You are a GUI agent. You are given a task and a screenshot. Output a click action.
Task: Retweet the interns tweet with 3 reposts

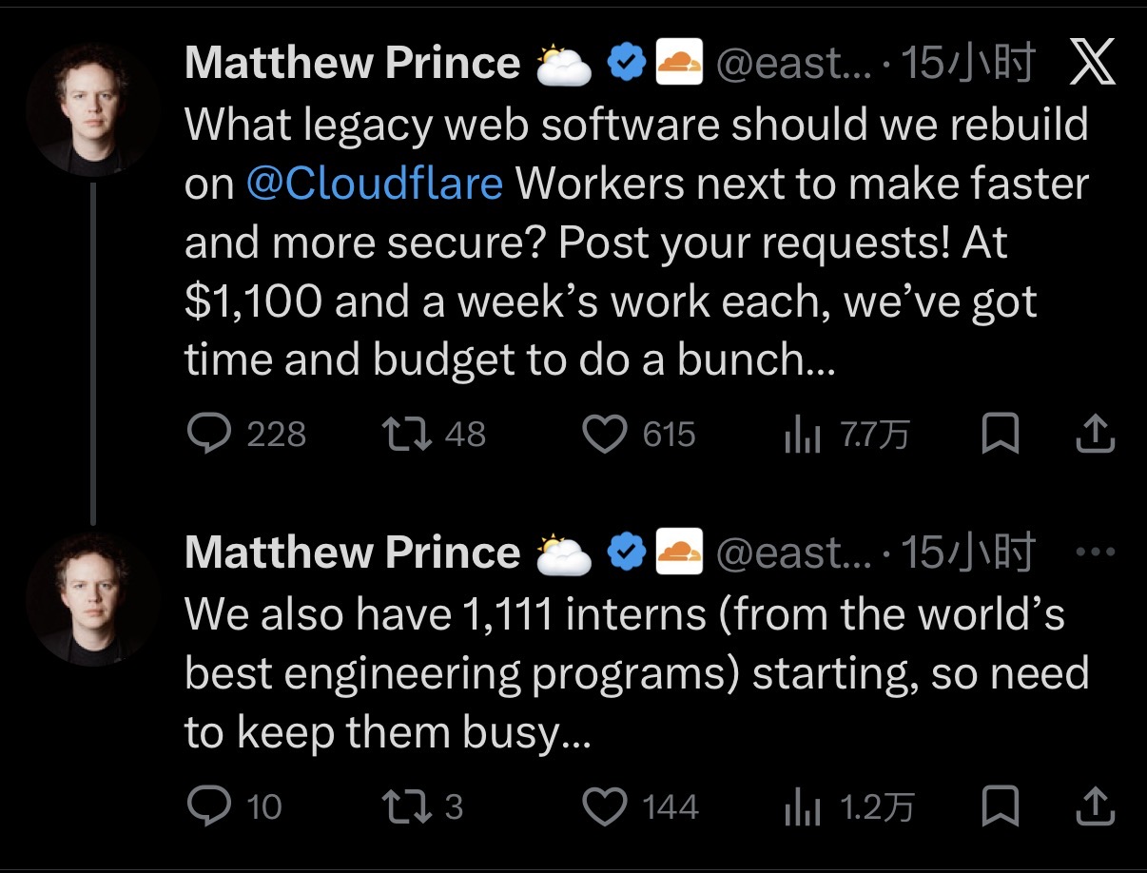click(x=403, y=806)
